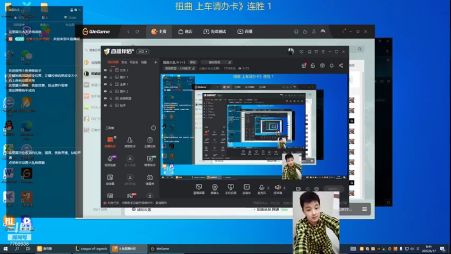Select 直播屏幕 source button

pos(199,189)
